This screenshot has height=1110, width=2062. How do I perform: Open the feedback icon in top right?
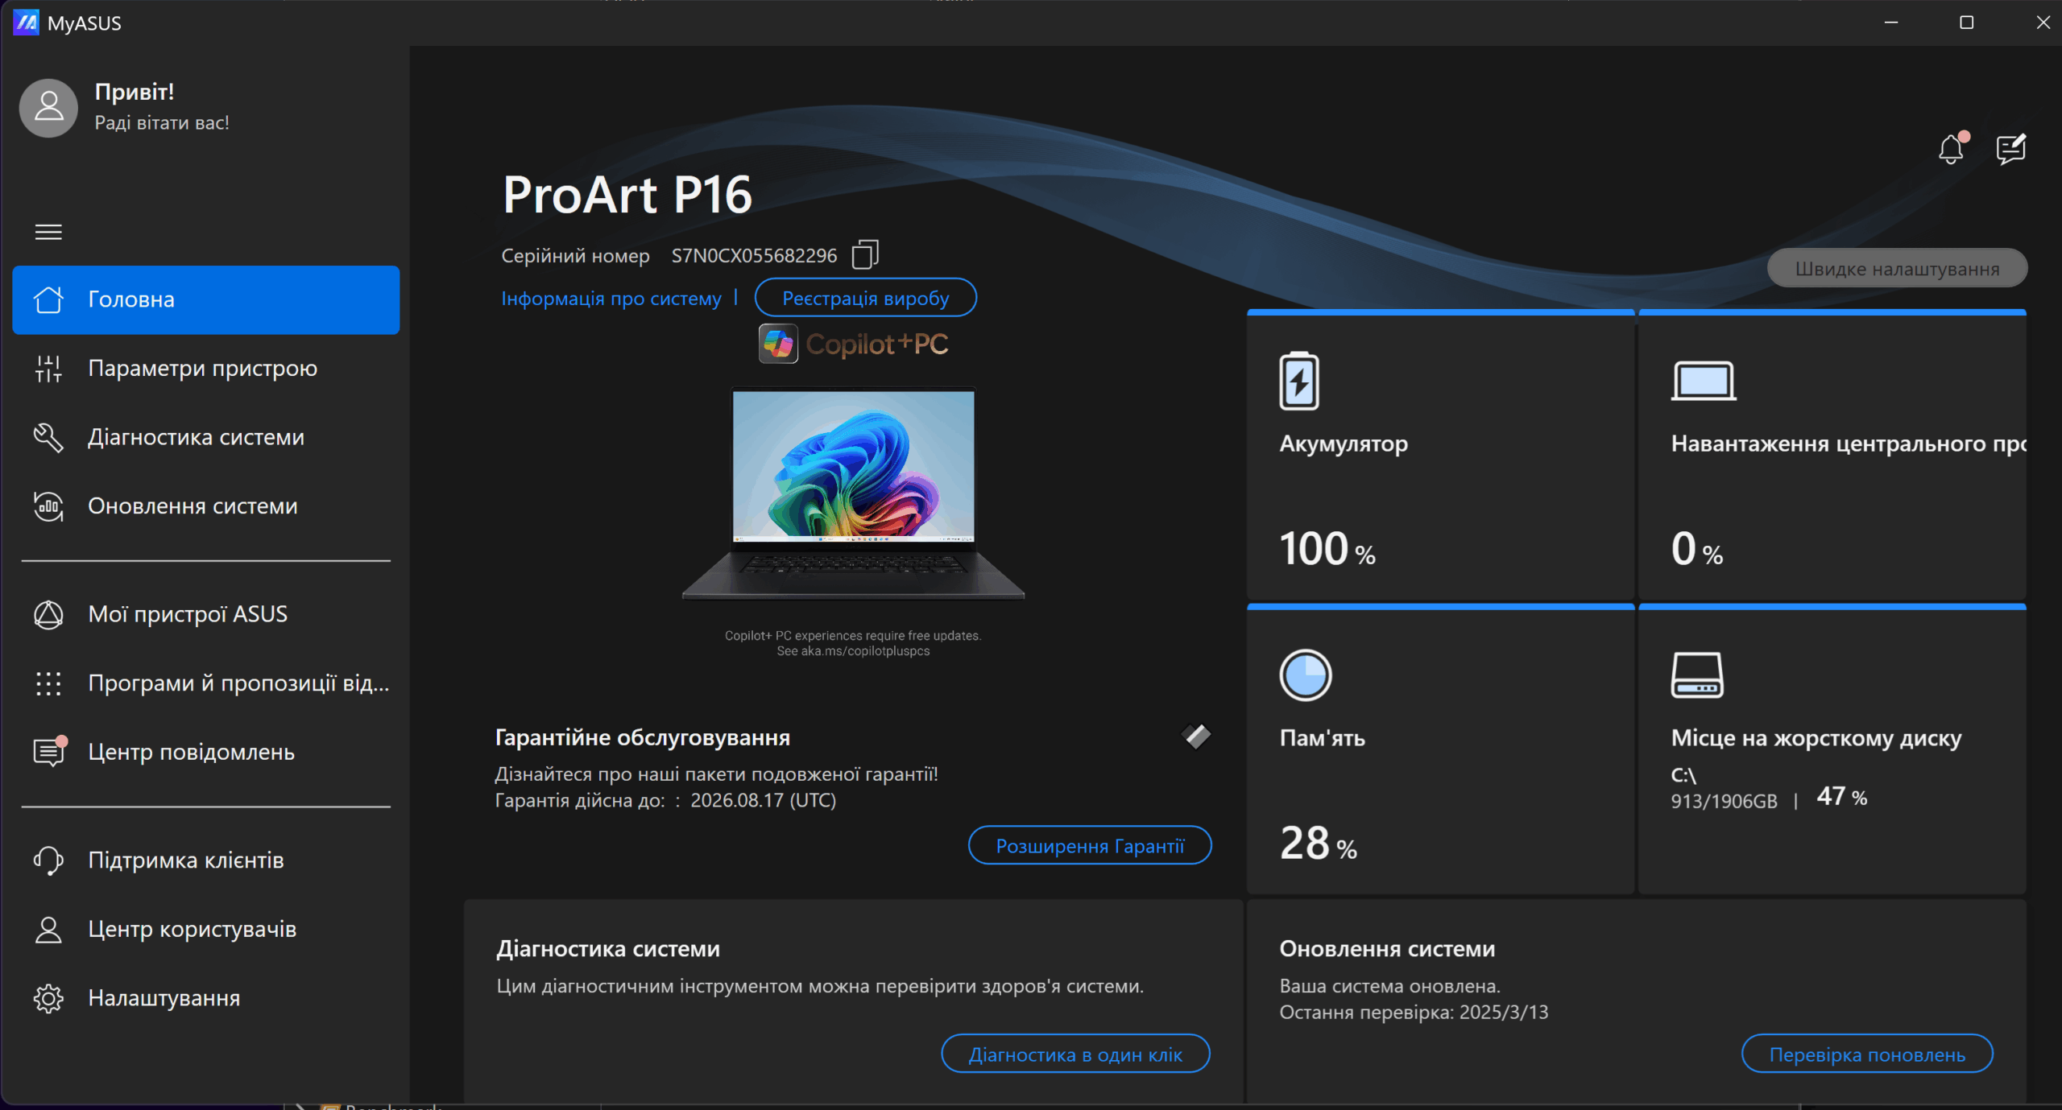tap(2010, 148)
